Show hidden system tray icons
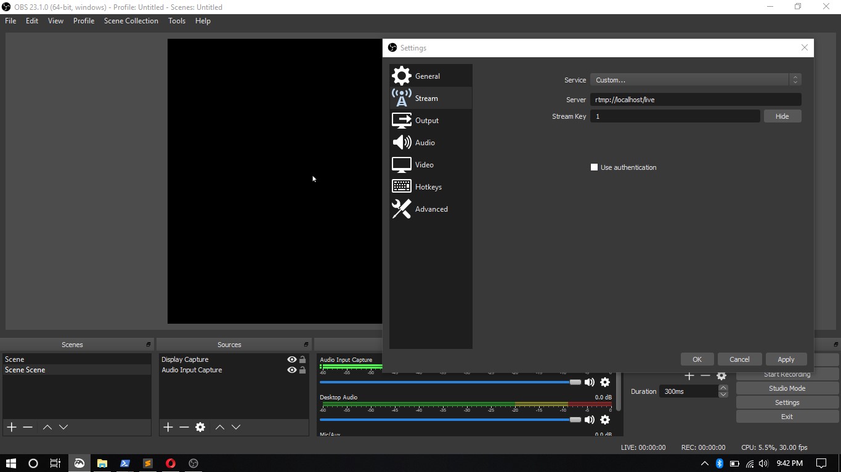841x472 pixels. [x=705, y=463]
